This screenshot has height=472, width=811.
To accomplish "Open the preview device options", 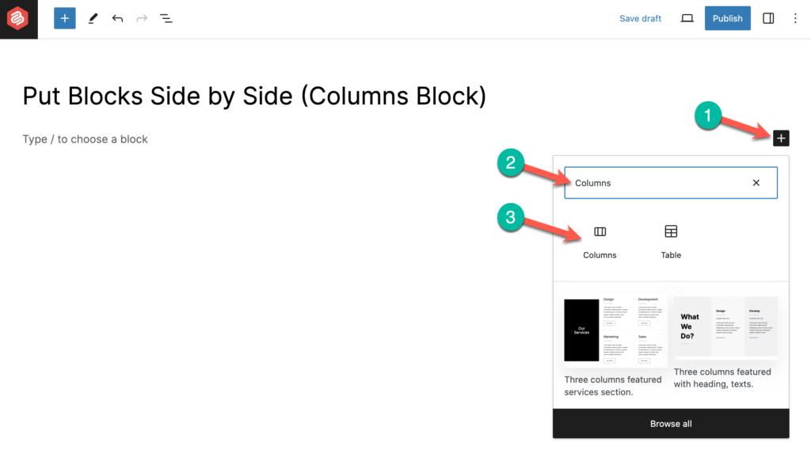I will (686, 17).
